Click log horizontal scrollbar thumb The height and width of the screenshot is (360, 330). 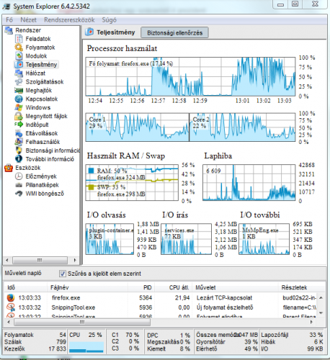pyautogui.click(x=82, y=323)
